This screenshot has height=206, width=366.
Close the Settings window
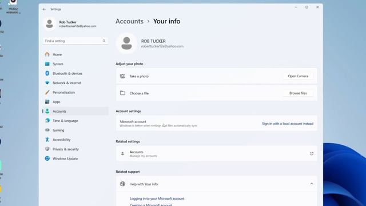317,7
